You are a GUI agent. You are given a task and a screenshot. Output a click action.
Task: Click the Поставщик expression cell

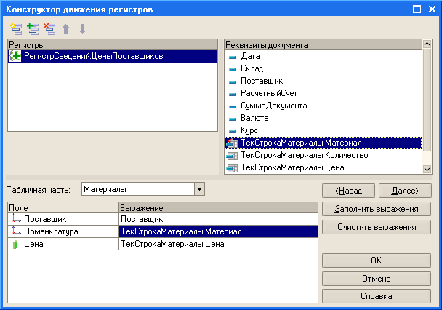[x=219, y=219]
